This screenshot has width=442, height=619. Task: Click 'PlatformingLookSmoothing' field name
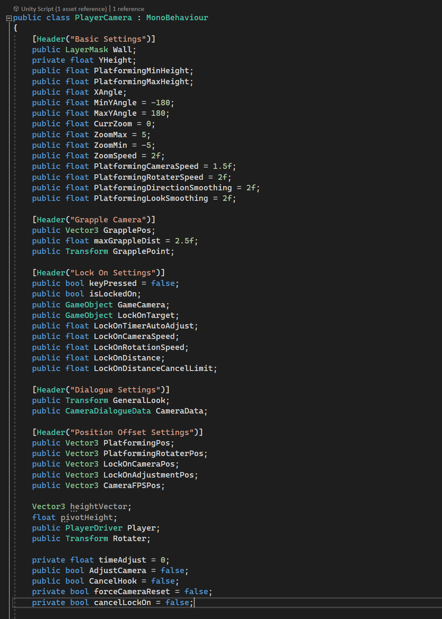151,198
